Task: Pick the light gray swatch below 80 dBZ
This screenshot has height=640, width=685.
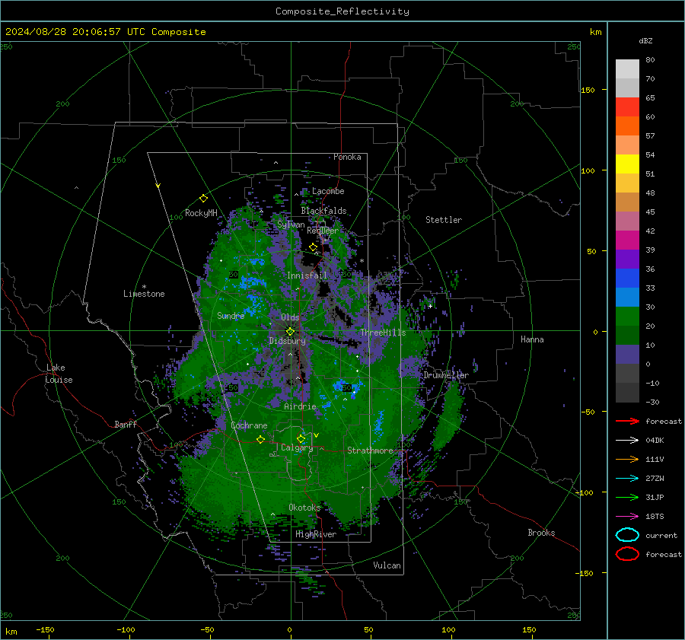Action: (x=627, y=69)
